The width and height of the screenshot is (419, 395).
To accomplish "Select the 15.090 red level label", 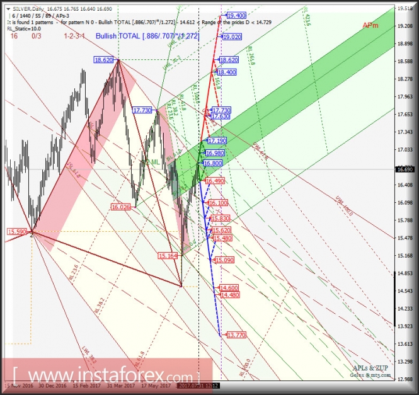I will click(x=224, y=260).
